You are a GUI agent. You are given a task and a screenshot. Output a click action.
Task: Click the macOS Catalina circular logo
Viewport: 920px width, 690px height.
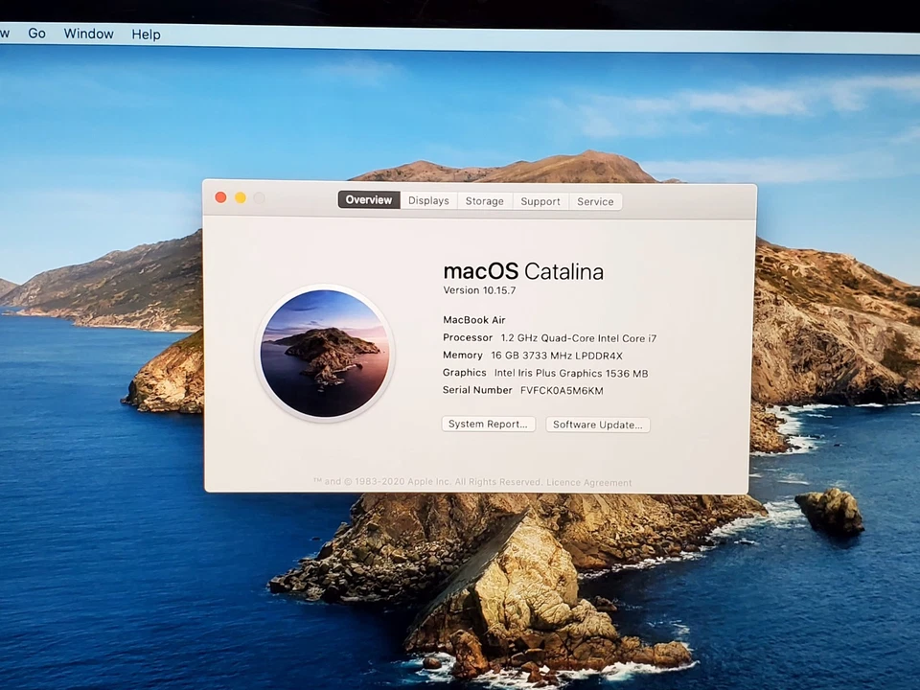click(325, 354)
